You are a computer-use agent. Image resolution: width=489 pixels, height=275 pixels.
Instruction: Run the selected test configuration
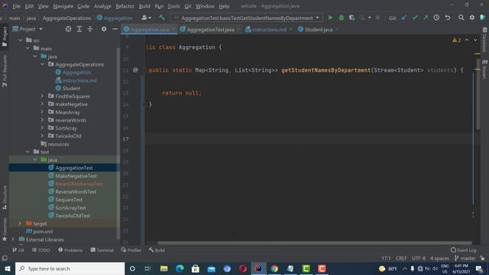tap(330, 18)
